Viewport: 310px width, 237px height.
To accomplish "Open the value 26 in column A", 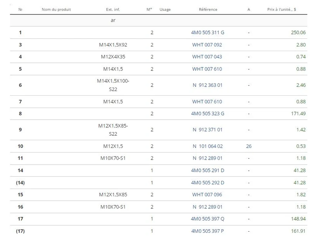I will 249,146.
